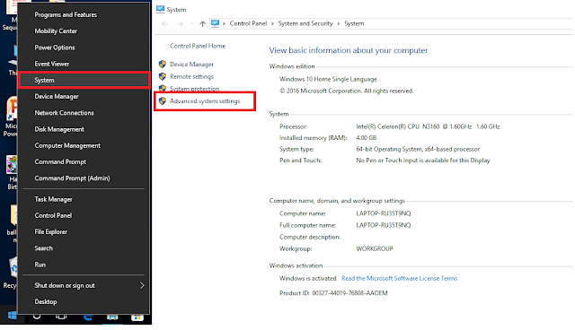This screenshot has width=575, height=330.
Task: Click 'Windows is activated' text
Action: point(307,278)
